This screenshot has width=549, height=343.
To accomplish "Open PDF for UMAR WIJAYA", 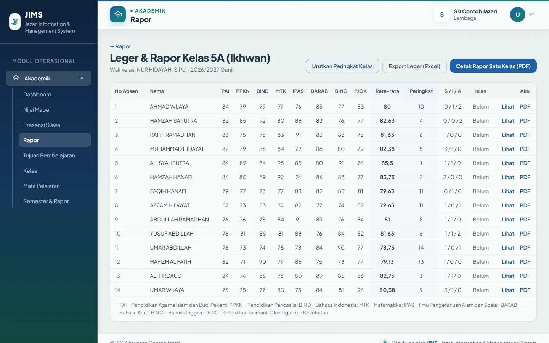I will tap(525, 290).
